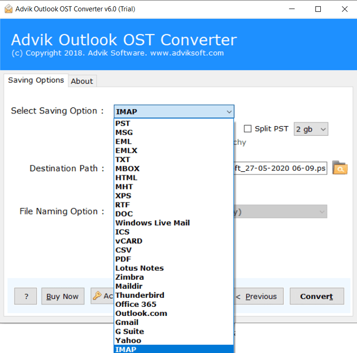Select MHT as saving option
This screenshot has width=357, height=353.
174,186
